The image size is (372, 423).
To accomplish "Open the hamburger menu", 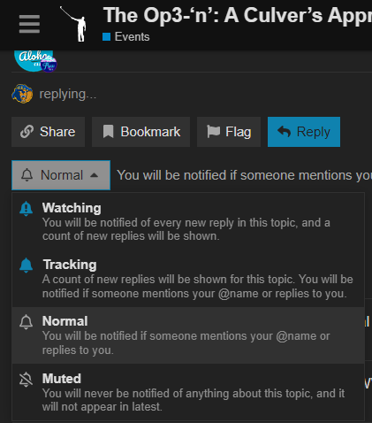I will point(29,24).
